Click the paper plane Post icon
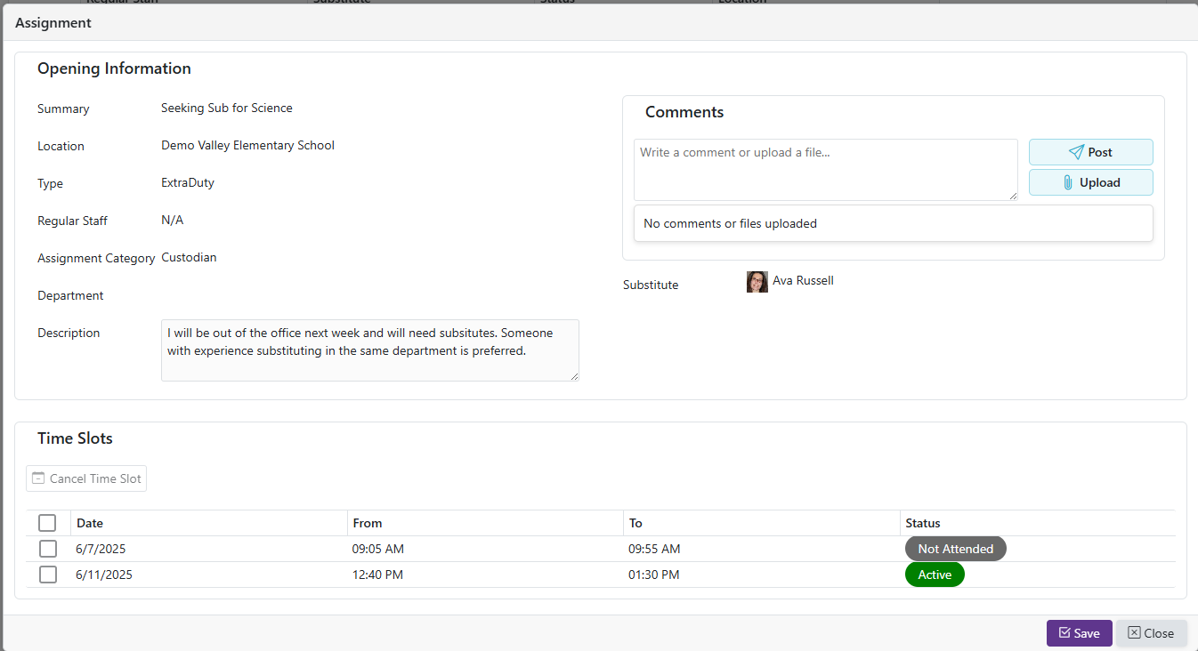The height and width of the screenshot is (651, 1198). pos(1076,152)
